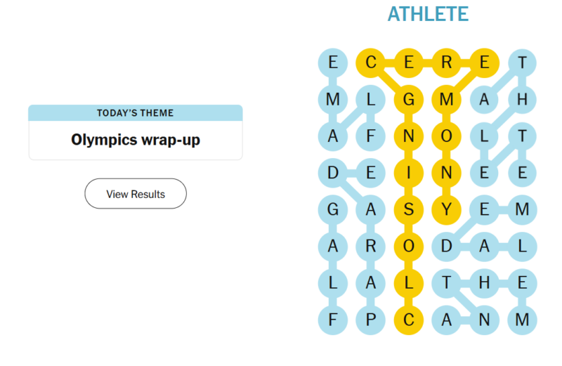Click the ATHLETE word heading

[428, 13]
